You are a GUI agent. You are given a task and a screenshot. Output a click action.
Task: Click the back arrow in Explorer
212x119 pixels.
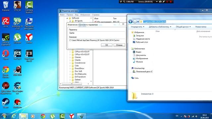point(131,21)
